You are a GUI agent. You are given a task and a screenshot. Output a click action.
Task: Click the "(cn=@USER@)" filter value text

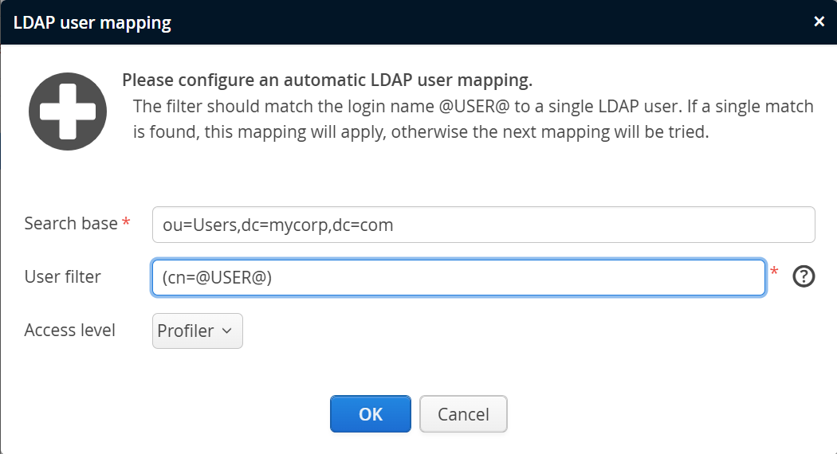tap(217, 277)
